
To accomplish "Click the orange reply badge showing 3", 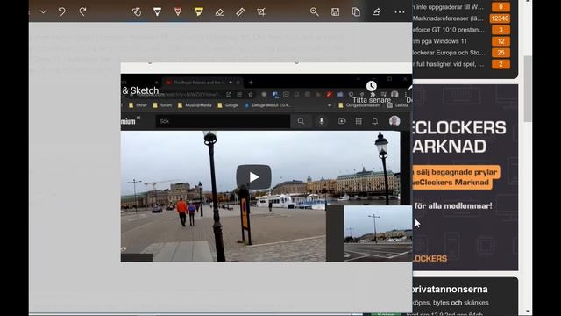I will [501, 30].
